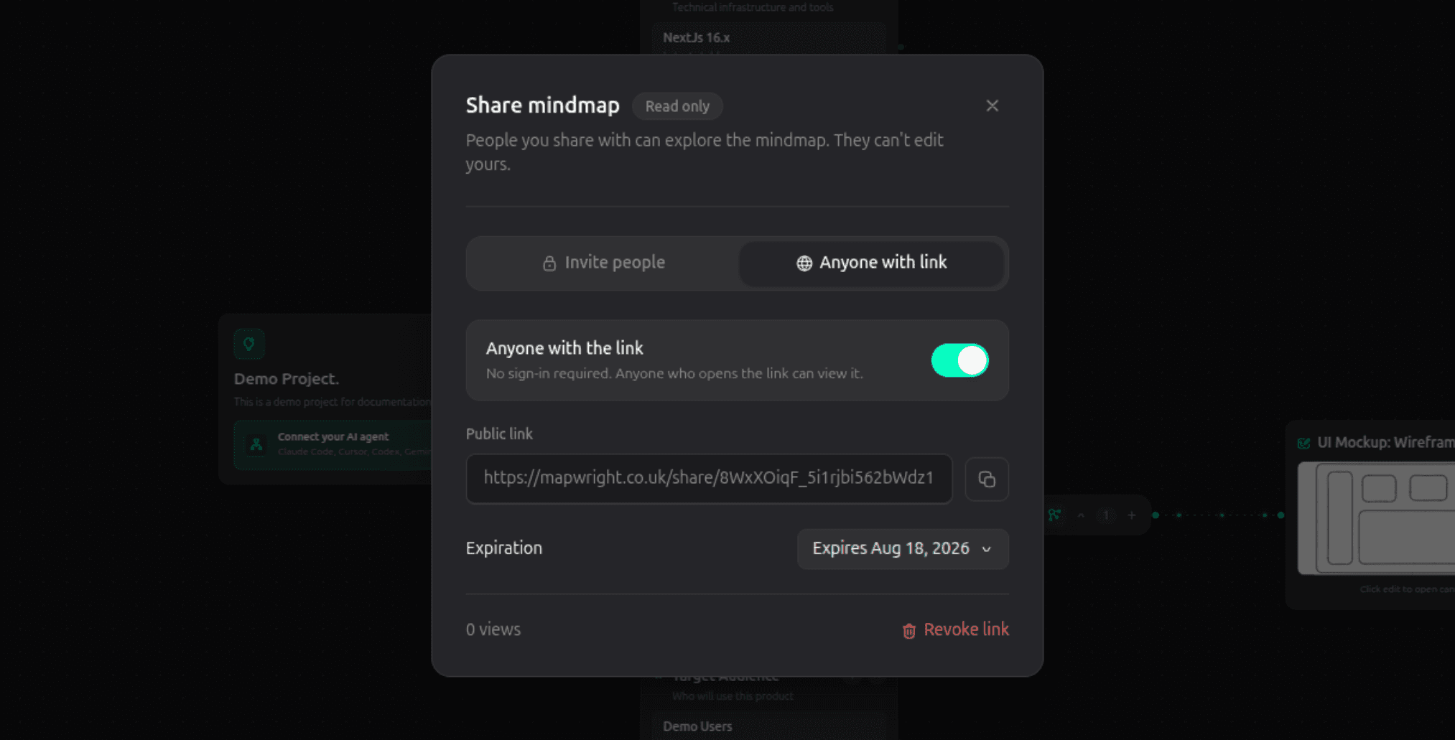Click the Revoke link button
Image resolution: width=1455 pixels, height=740 pixels.
955,629
